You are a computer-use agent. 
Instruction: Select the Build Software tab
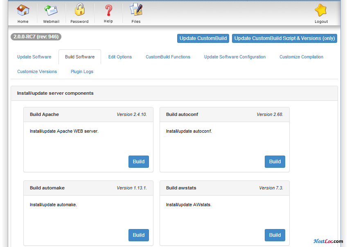click(80, 57)
